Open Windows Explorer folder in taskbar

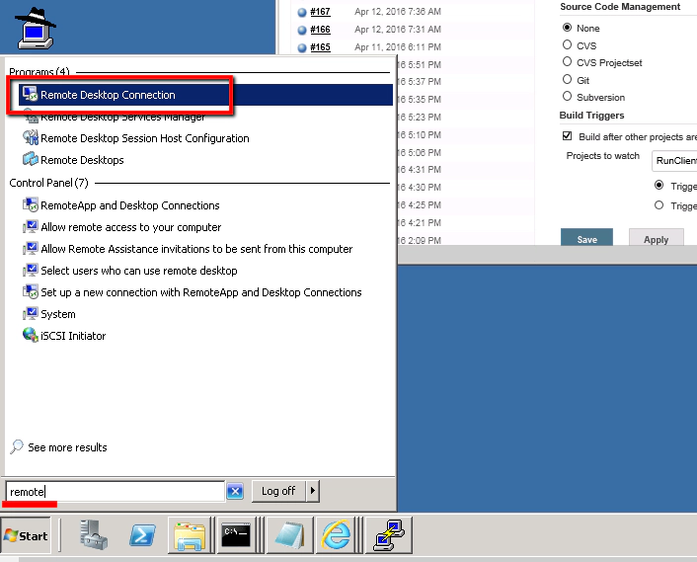[190, 535]
